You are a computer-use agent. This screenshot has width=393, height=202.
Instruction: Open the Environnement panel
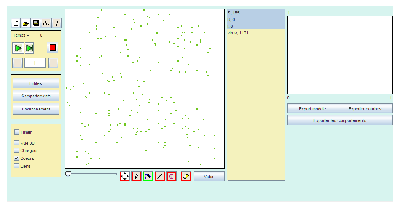[36, 109]
